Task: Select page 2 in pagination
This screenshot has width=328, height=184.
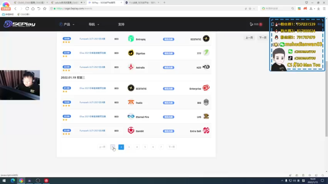Action: point(121,147)
